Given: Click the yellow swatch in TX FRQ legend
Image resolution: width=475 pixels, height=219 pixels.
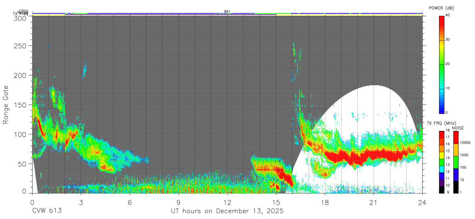Looking at the screenshot, I should [x=441, y=155].
